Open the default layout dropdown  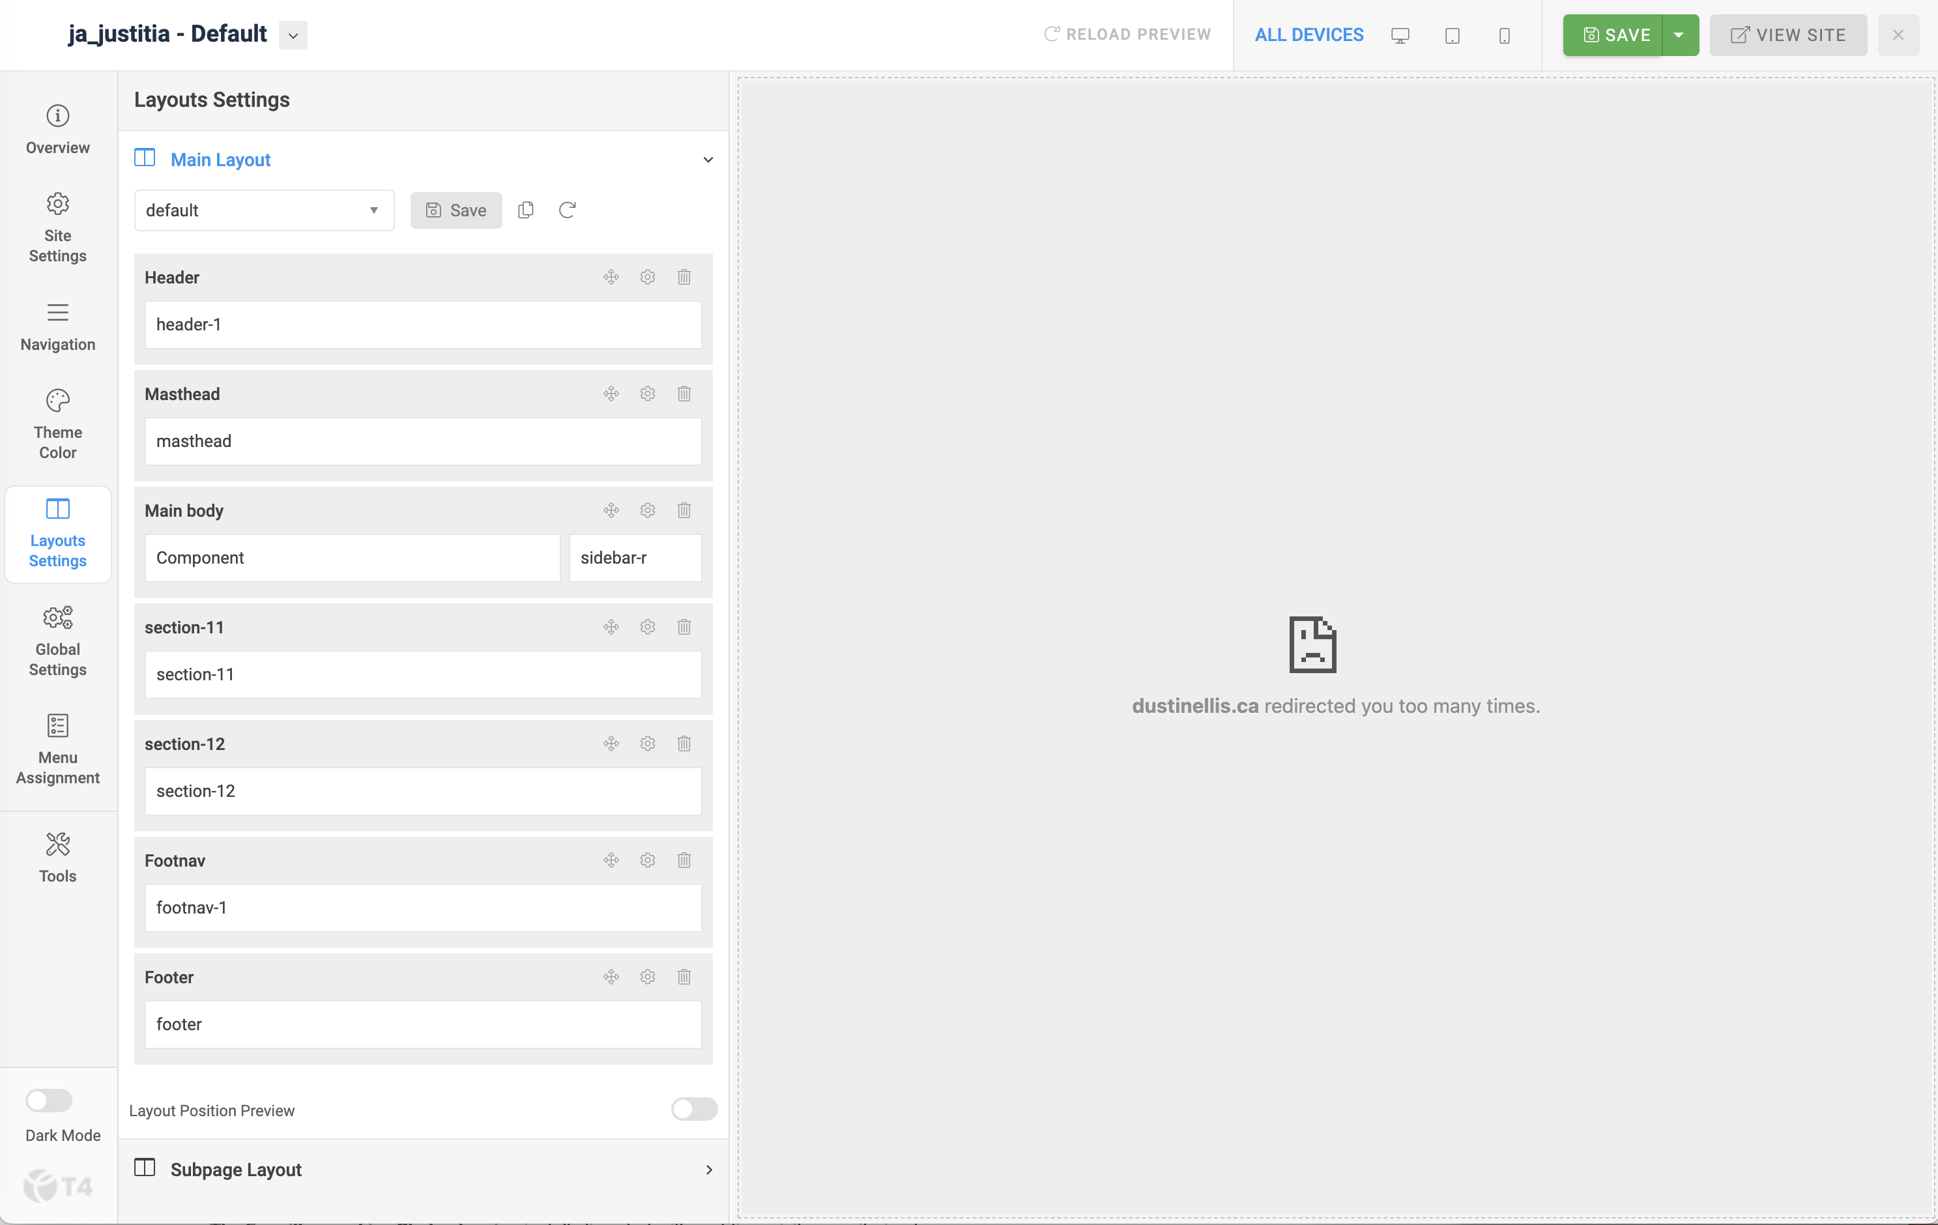263,210
